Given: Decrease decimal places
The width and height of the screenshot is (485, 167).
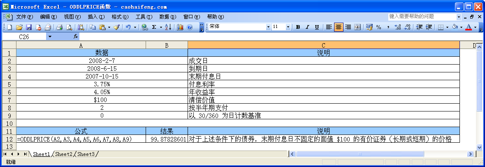Looking at the screenshot, I should (x=407, y=27).
